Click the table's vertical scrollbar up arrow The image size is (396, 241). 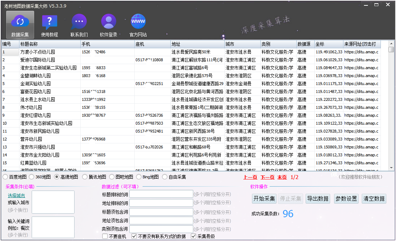click(391, 44)
